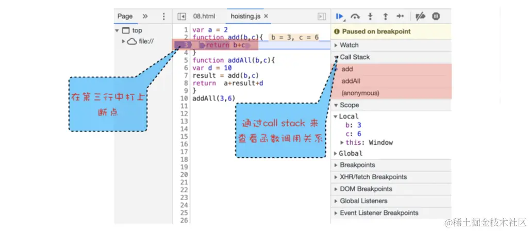This screenshot has height=231, width=530.
Task: Expand this: Window object
Action: tap(342, 142)
